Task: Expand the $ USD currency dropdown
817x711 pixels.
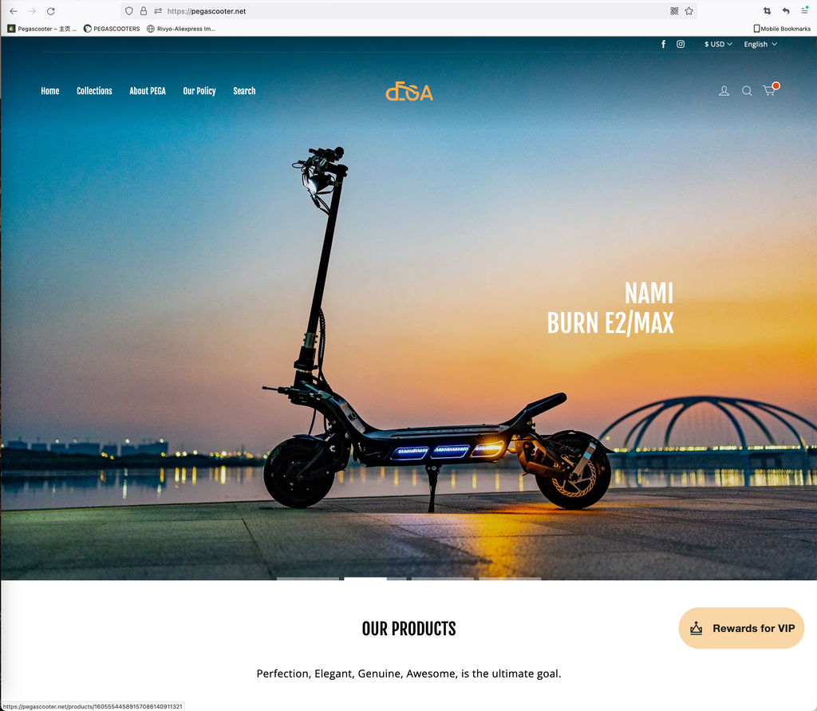Action: click(x=718, y=45)
